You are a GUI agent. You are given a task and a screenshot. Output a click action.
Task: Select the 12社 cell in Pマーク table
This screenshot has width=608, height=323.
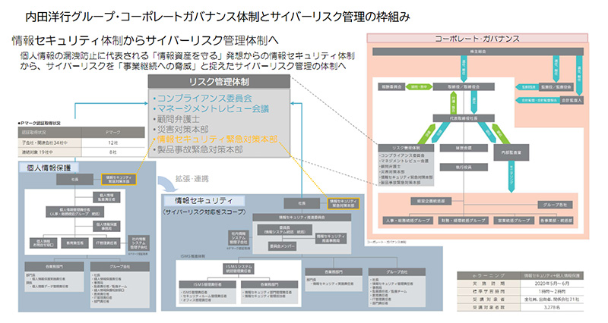[112, 143]
